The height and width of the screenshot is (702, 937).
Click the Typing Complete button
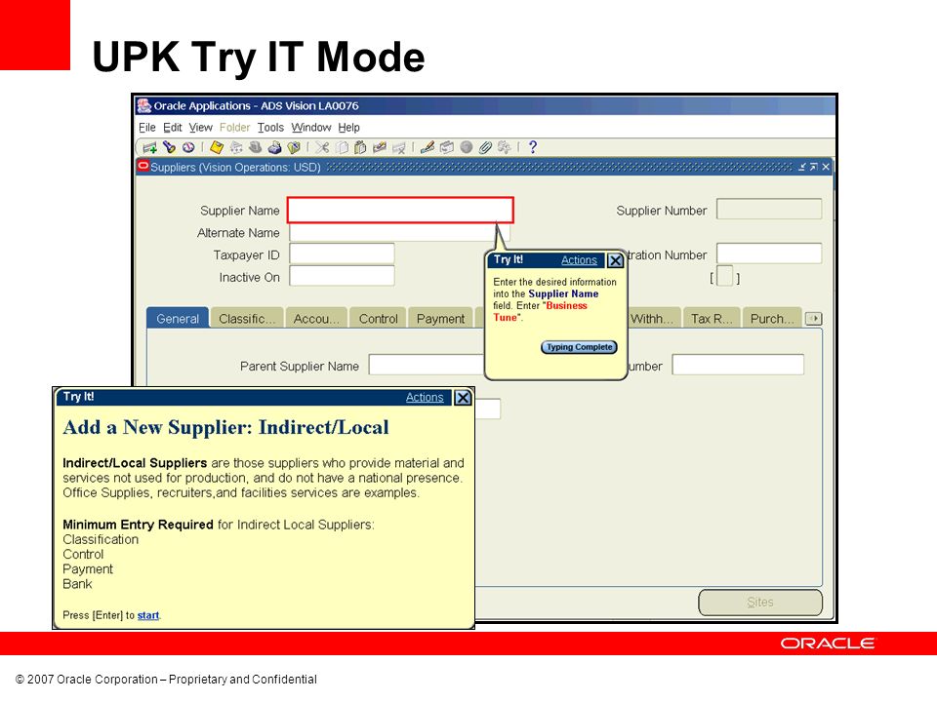579,347
